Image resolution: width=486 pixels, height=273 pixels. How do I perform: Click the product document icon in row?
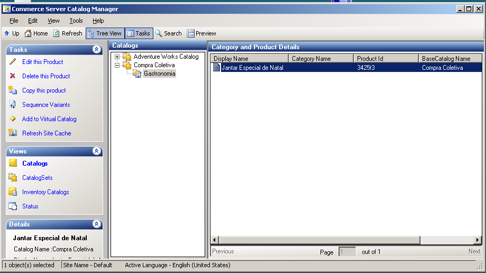coord(216,68)
